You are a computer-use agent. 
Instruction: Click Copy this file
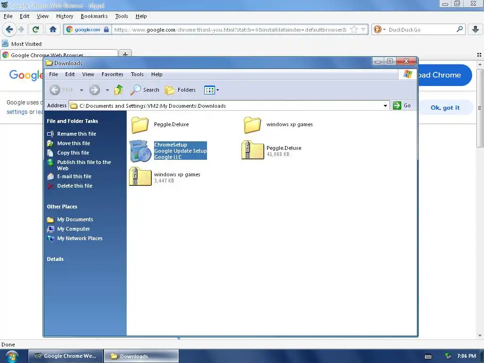pyautogui.click(x=73, y=153)
